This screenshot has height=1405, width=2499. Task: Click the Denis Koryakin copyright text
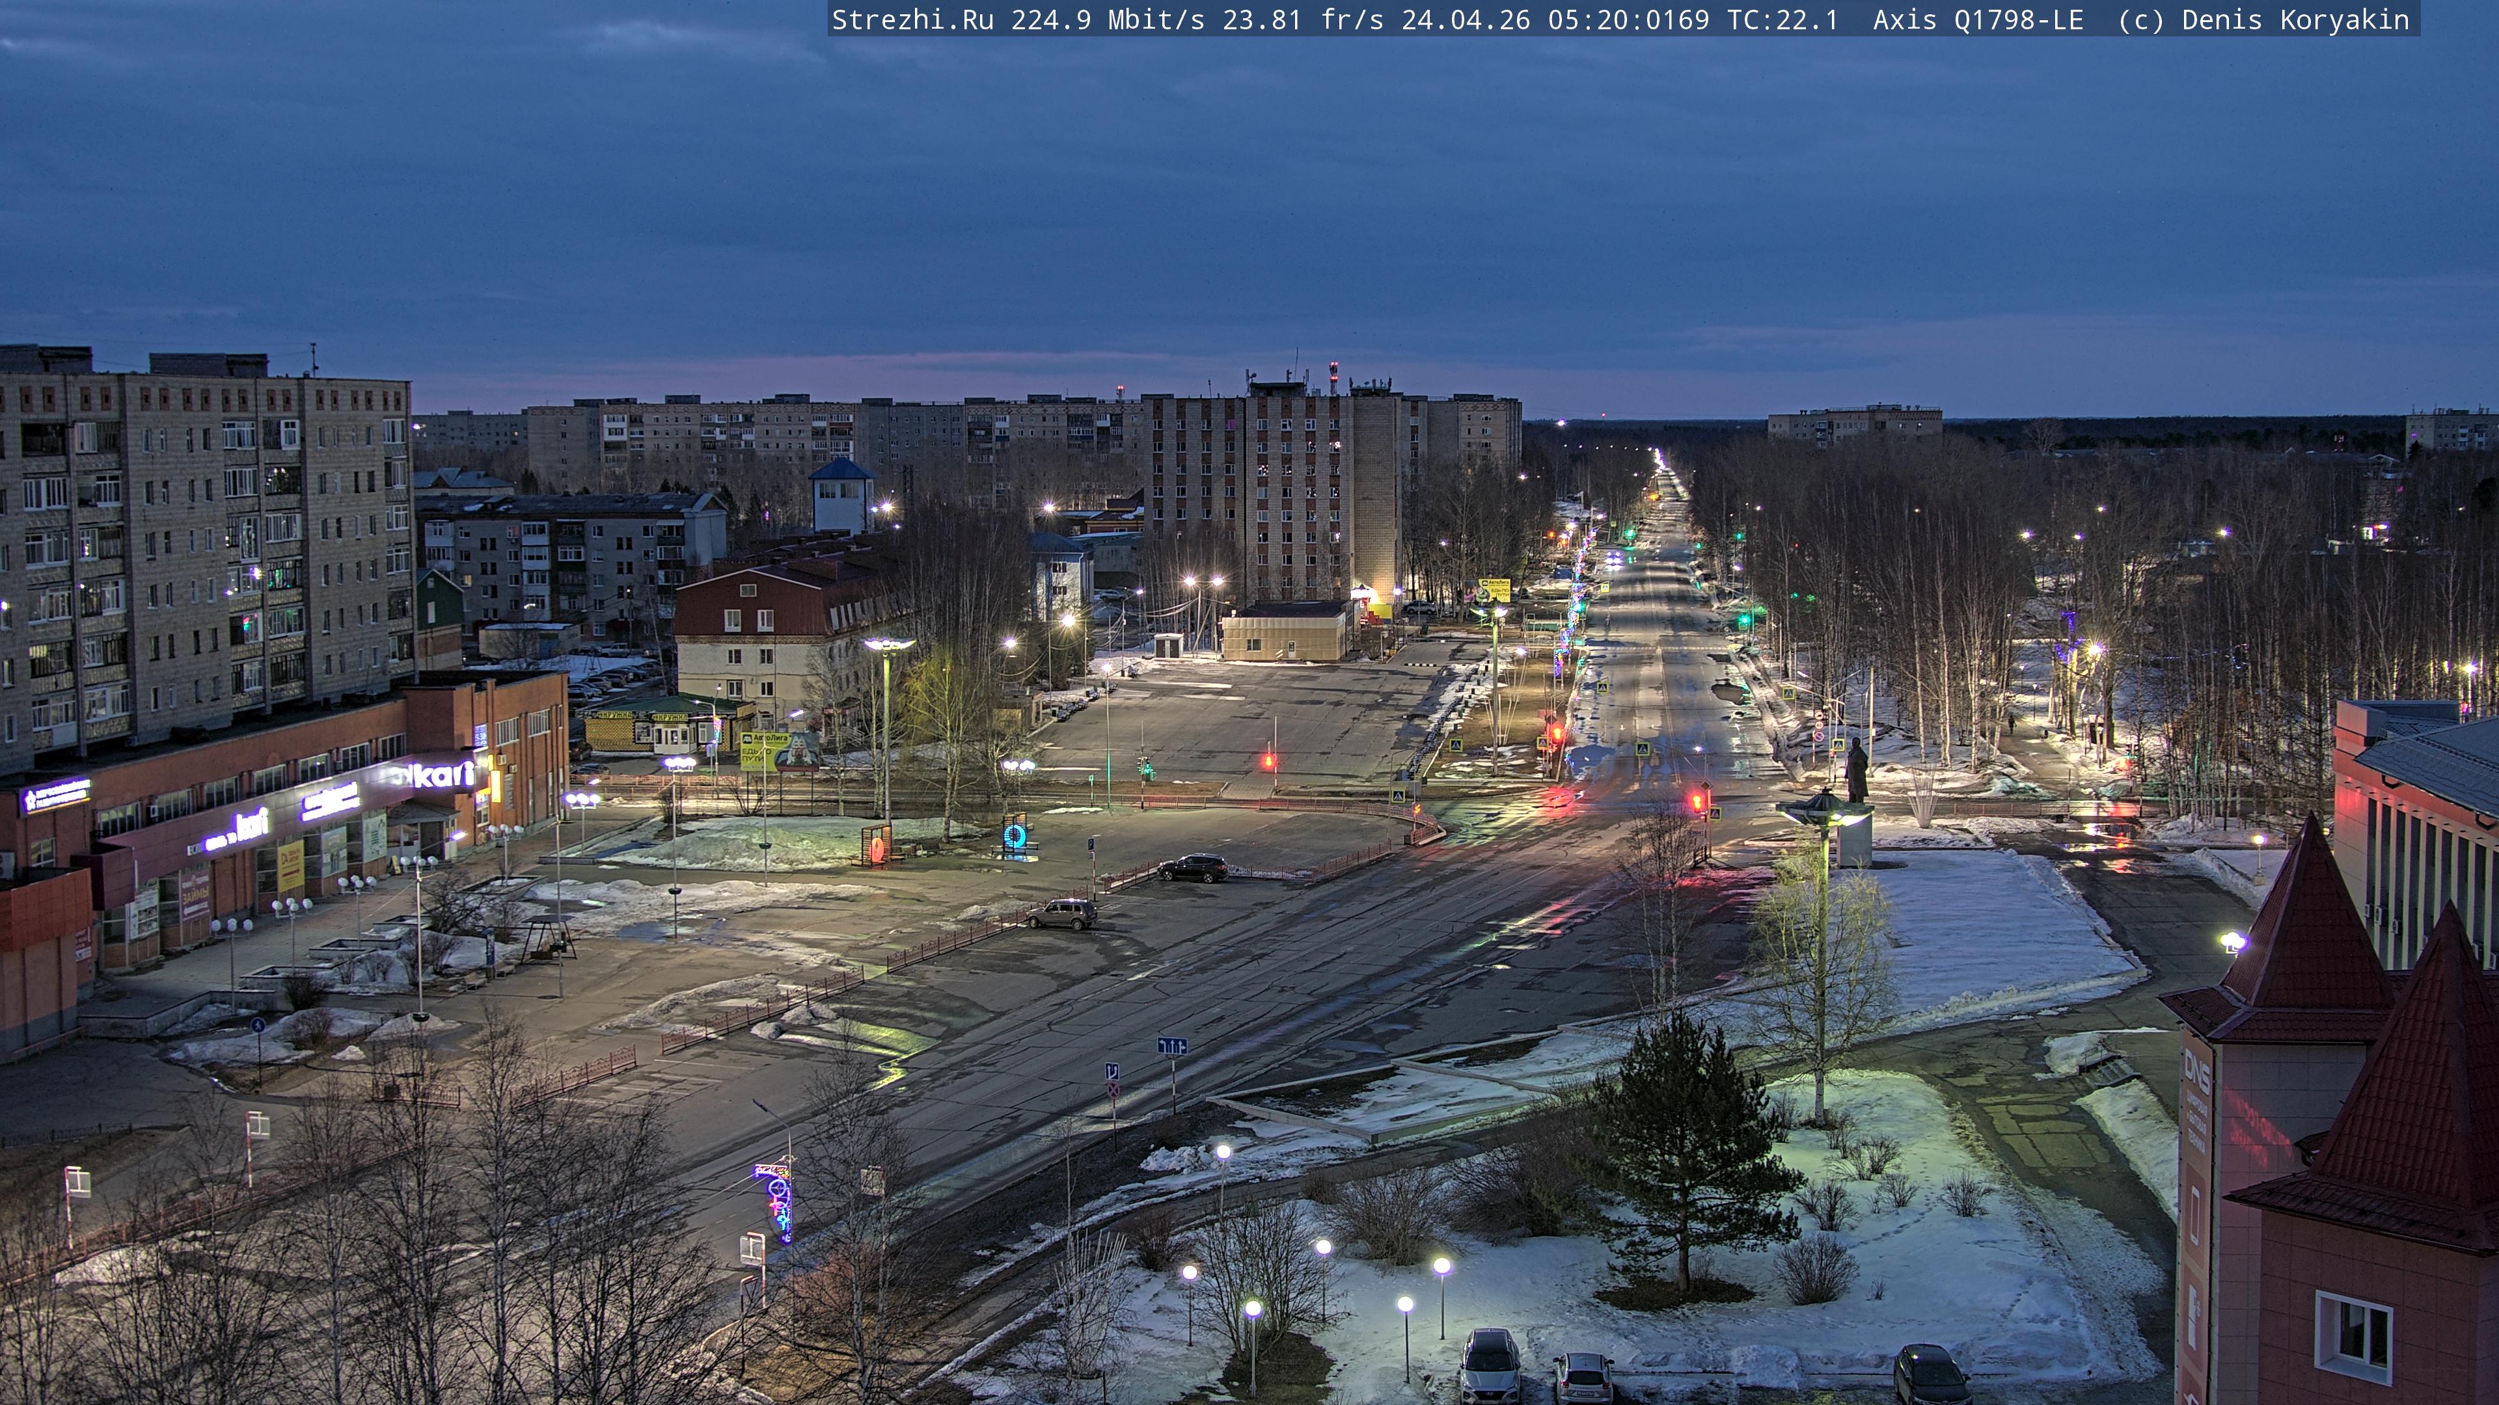(x=2295, y=20)
